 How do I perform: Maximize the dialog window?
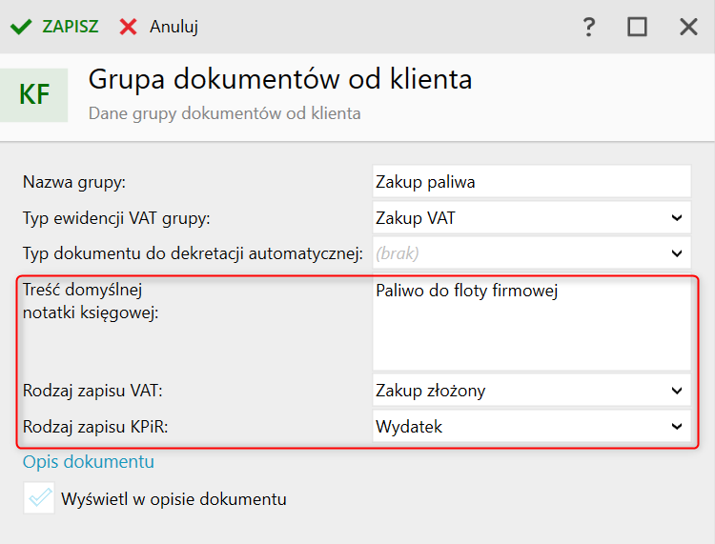[637, 28]
